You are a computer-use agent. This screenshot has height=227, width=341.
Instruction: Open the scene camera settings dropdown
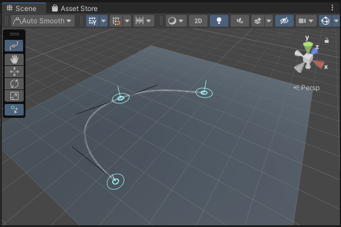coord(306,21)
